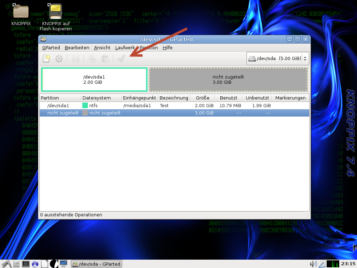Screen dimensions: 357x268
Task: Launch the terminal from the taskbar
Action: coord(26,264)
